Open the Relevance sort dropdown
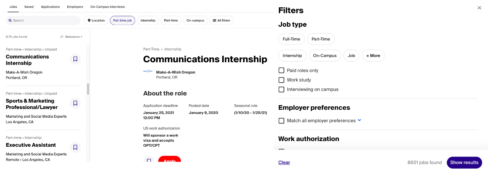This screenshot has height=172, width=488. [x=72, y=37]
